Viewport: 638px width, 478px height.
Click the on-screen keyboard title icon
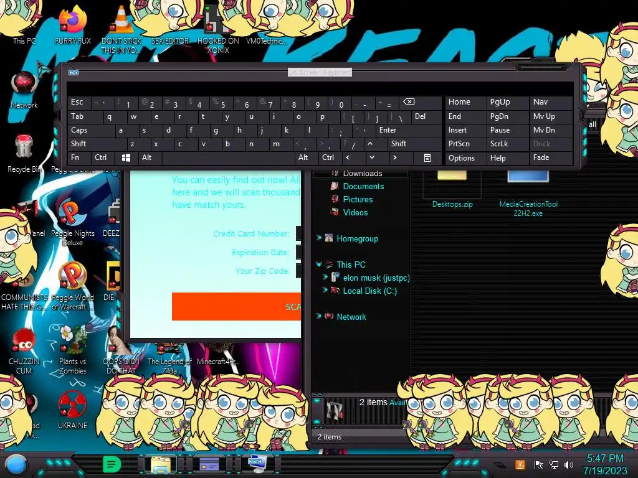coord(74,72)
